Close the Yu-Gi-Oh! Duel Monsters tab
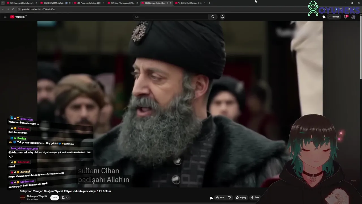Screen dimensions: 362x204 pos(204,3)
